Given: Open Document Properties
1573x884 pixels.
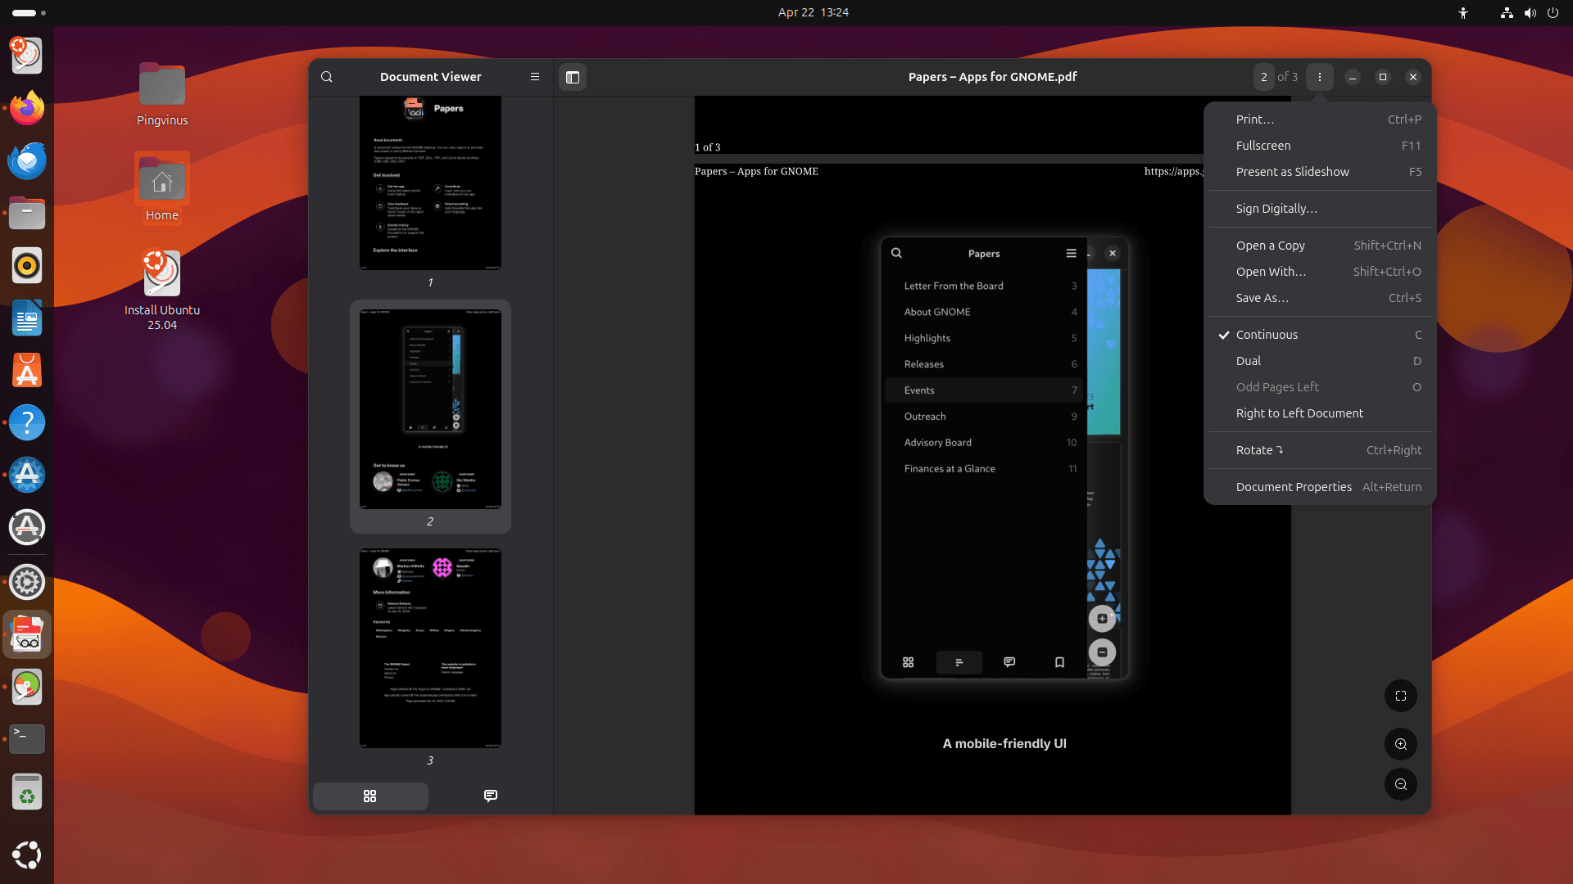Looking at the screenshot, I should point(1320,487).
